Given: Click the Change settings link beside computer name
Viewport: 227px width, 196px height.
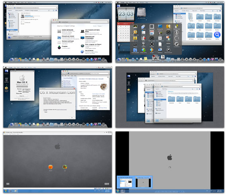Looking at the screenshot, I should [103, 108].
